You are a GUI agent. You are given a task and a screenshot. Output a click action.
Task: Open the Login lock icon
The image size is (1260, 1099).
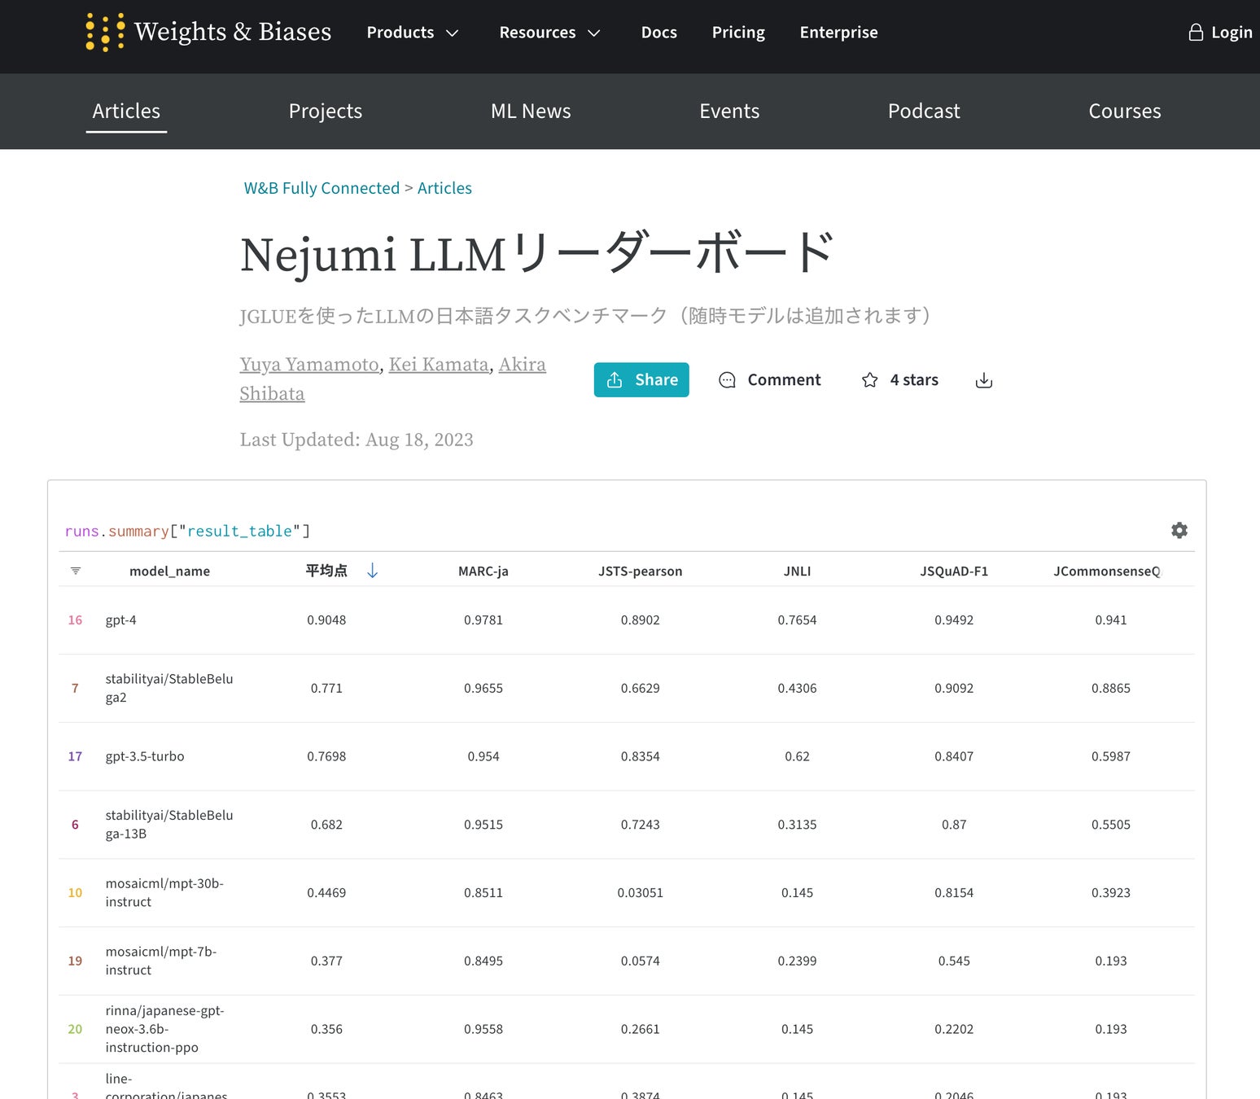click(1196, 32)
